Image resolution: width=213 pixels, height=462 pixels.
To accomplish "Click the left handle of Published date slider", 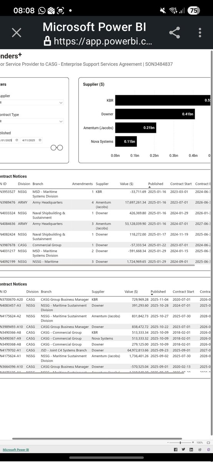I will (x=53, y=147).
